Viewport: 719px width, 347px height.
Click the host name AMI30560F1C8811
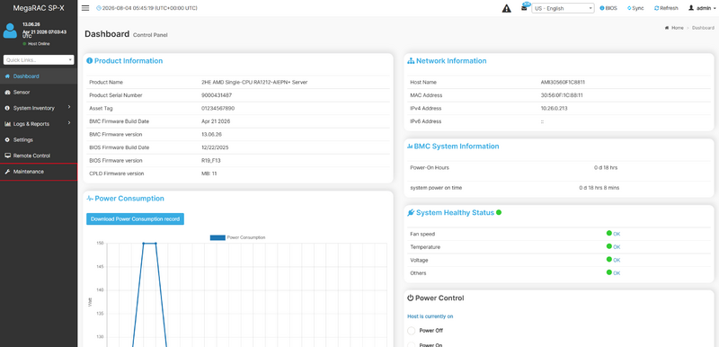[563, 83]
